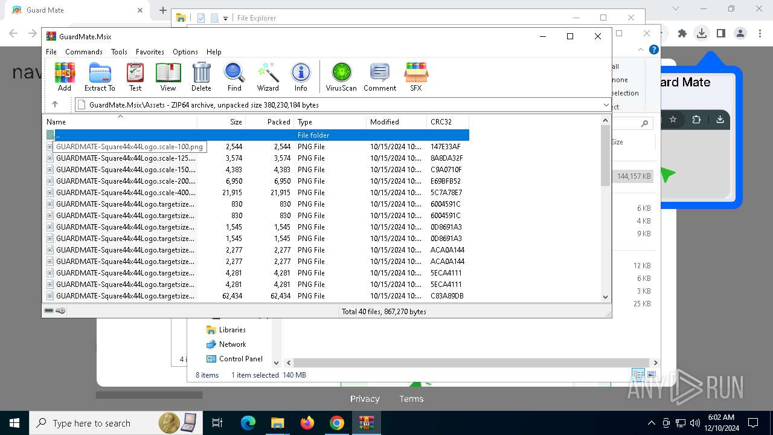
Task: Select the scale-125 logo PNG file
Action: [x=257, y=158]
